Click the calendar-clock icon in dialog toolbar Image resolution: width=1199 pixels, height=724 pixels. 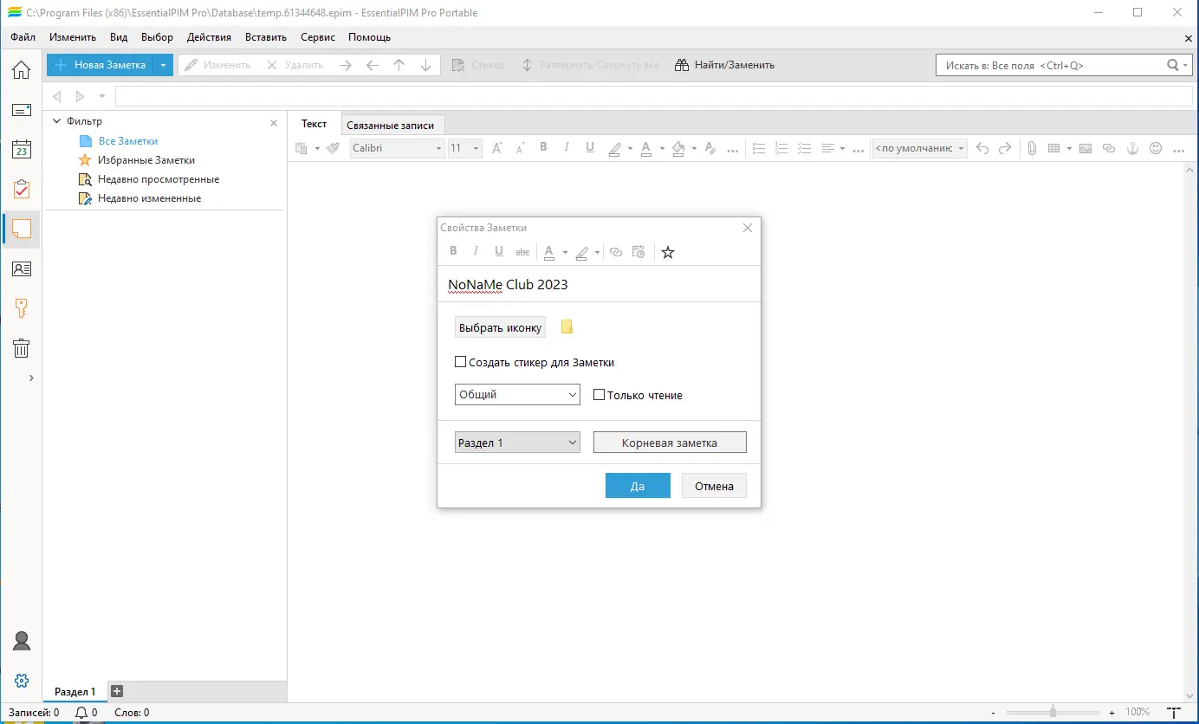pyautogui.click(x=638, y=252)
